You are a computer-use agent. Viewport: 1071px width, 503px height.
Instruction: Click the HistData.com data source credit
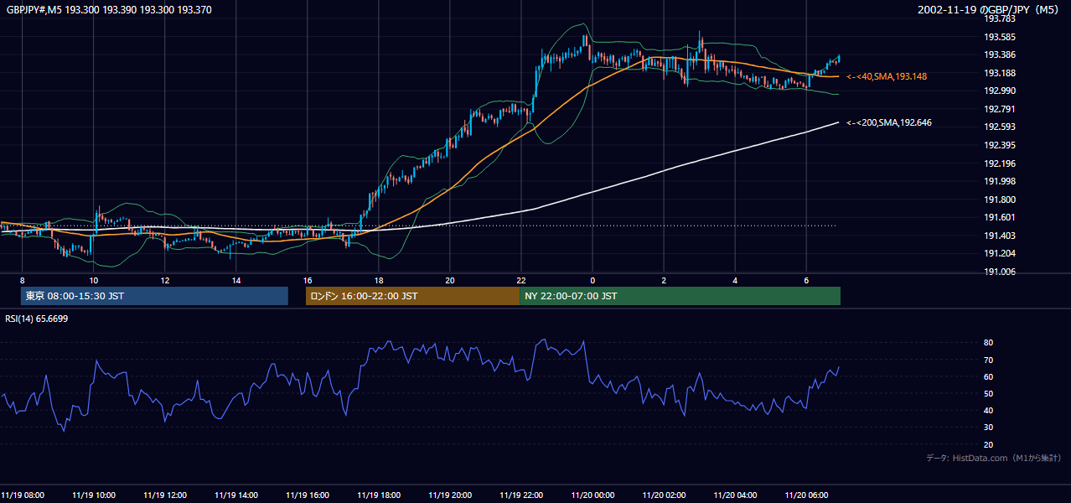[994, 458]
